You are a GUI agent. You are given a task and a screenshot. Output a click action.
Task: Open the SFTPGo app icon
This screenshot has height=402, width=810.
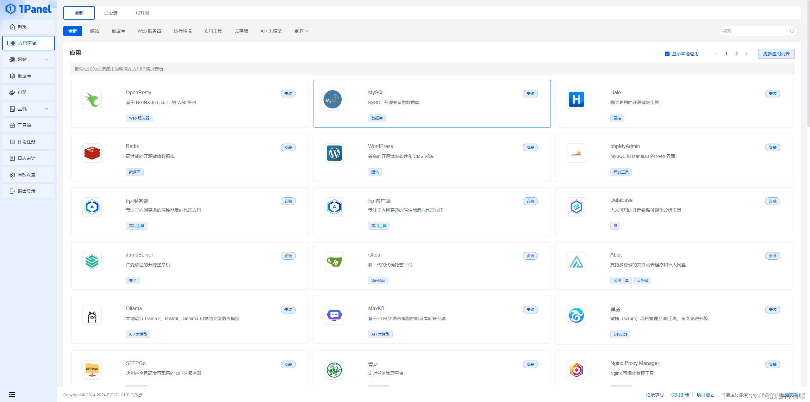tap(92, 370)
